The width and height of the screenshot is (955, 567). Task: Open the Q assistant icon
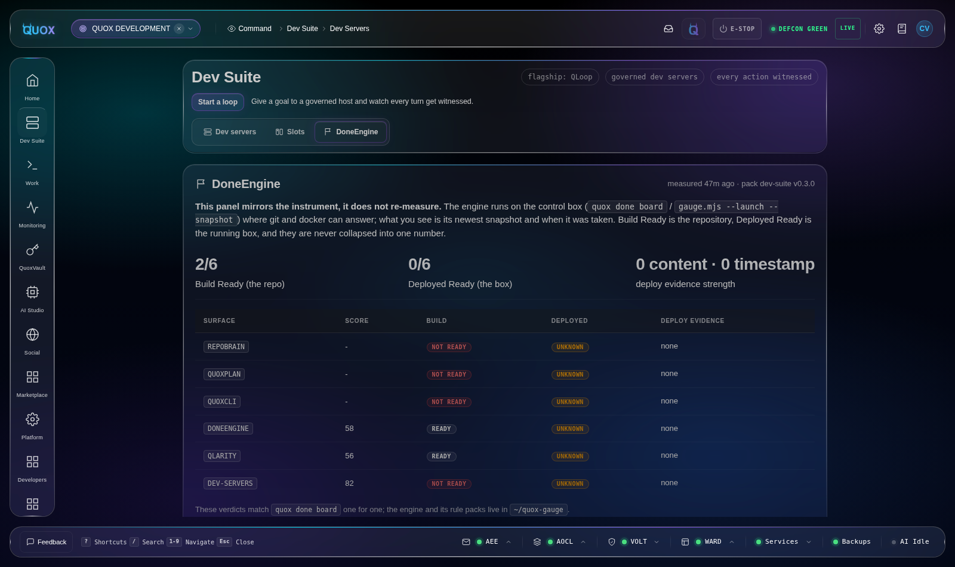tap(694, 29)
